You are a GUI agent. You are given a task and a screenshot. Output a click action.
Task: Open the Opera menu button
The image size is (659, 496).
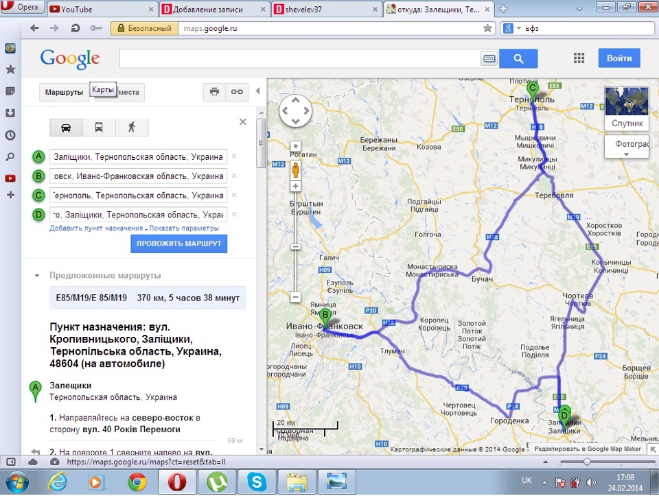(22, 7)
